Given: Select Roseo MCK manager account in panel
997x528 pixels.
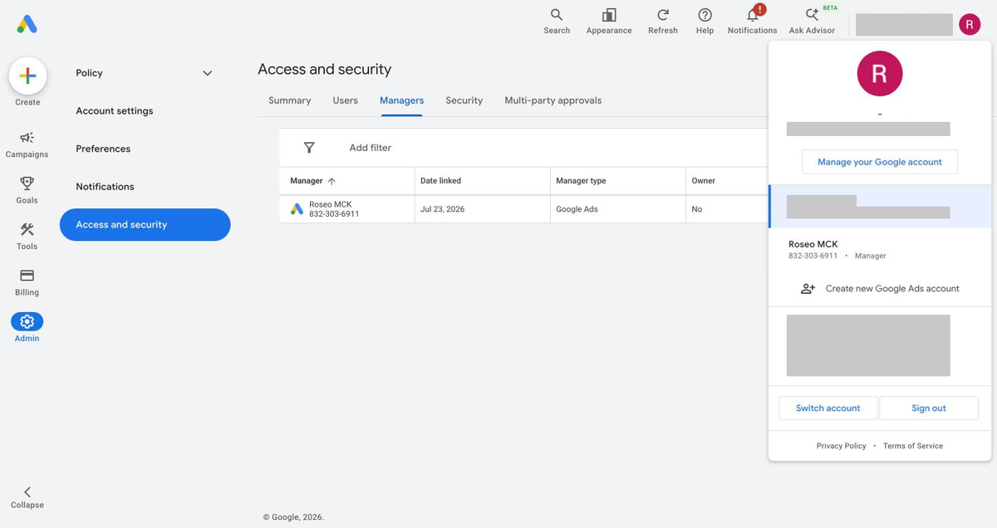Looking at the screenshot, I should [x=880, y=249].
